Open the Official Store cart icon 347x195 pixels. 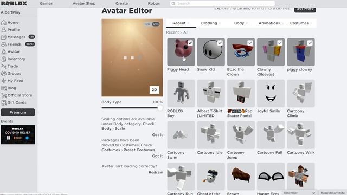pos(4,95)
